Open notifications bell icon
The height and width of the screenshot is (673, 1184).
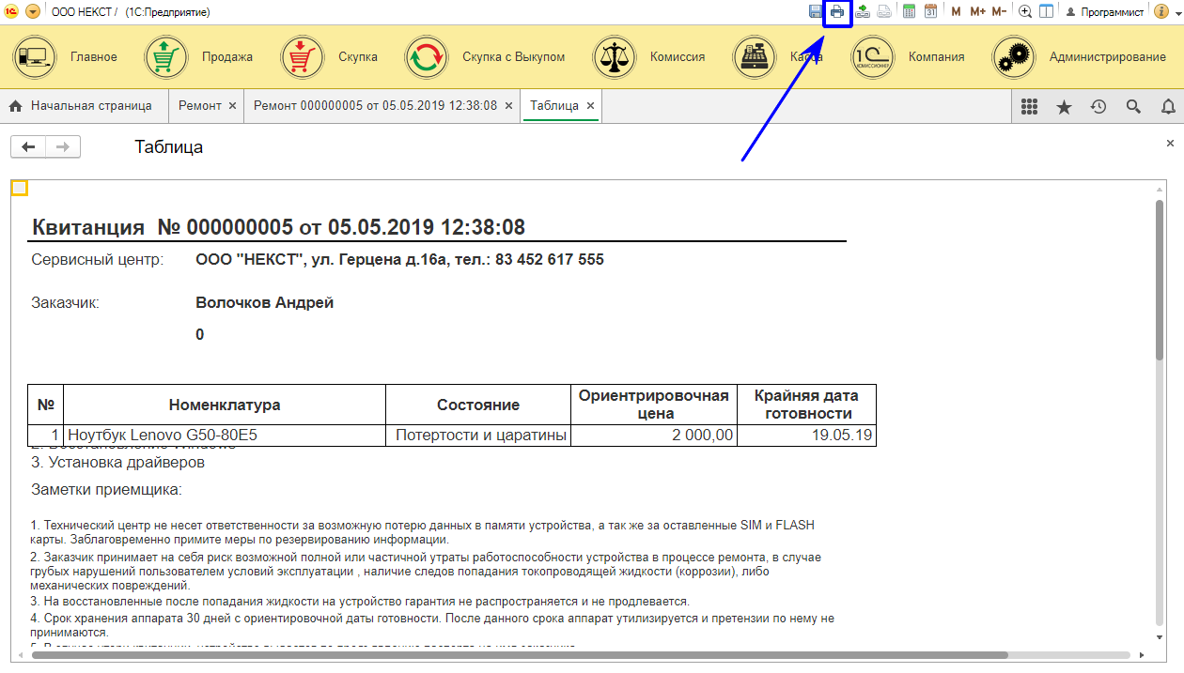coord(1168,107)
